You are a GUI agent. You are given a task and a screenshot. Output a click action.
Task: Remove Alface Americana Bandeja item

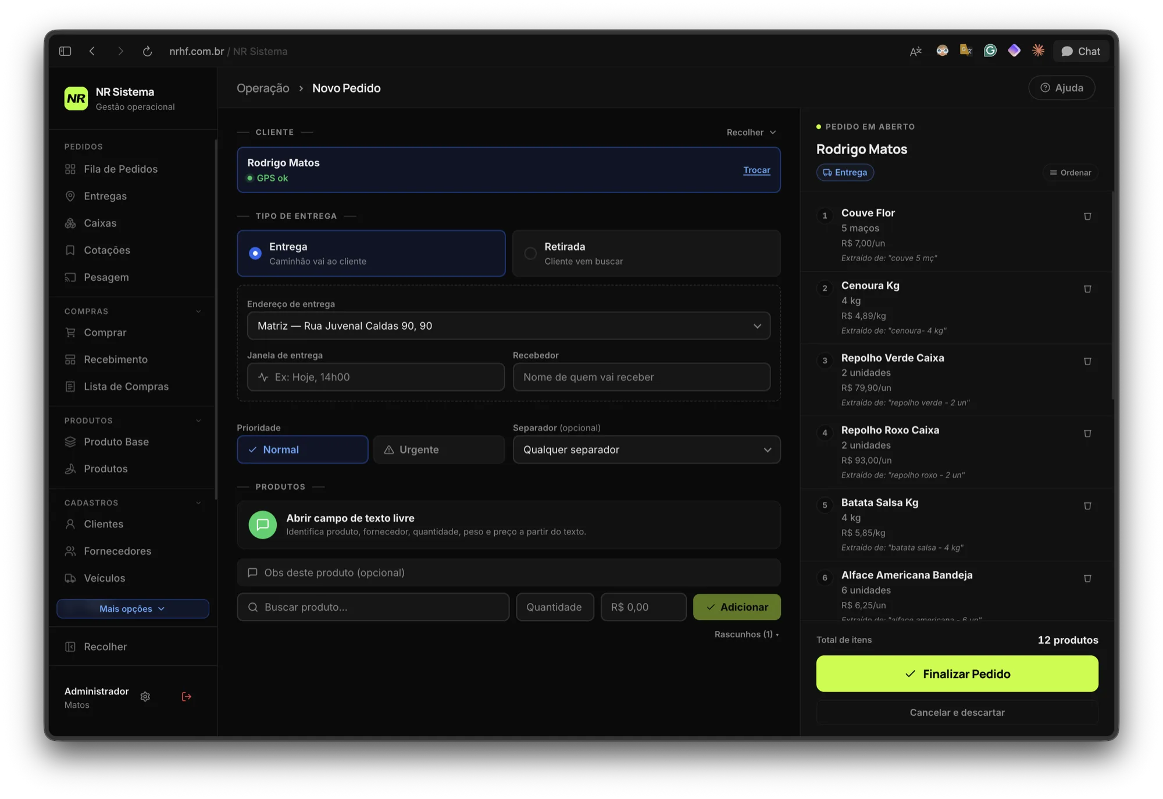coord(1087,579)
